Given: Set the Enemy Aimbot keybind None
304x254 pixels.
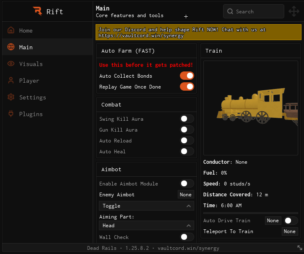Looking at the screenshot, I should coord(186,195).
